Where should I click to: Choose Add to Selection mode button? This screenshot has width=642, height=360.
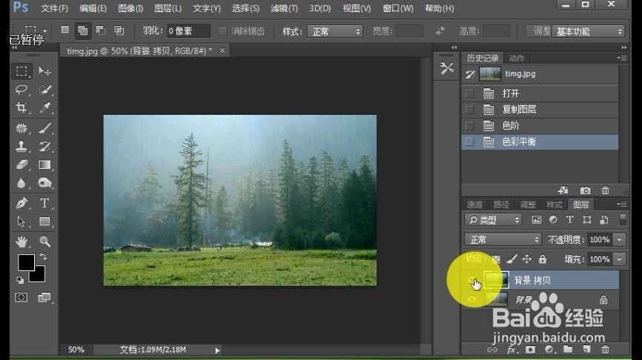83,30
